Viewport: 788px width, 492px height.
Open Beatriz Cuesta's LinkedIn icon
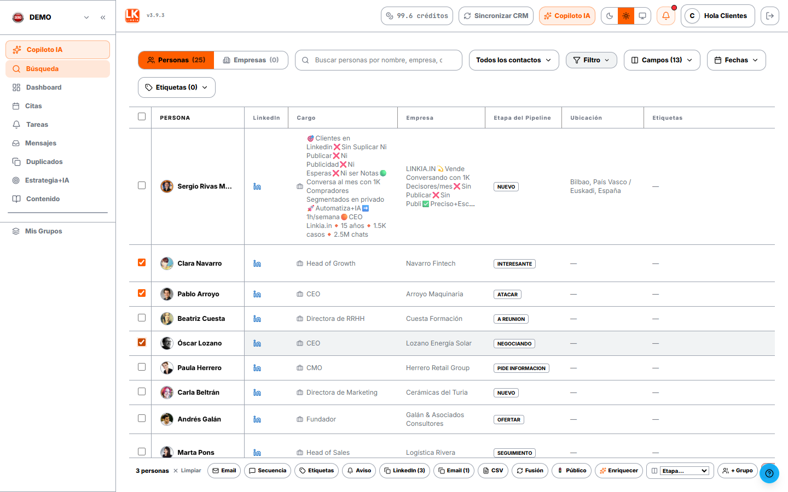click(257, 319)
